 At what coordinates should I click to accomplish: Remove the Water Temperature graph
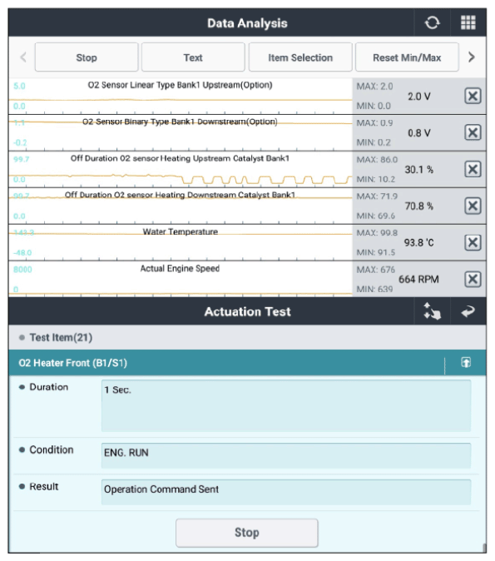tap(473, 242)
